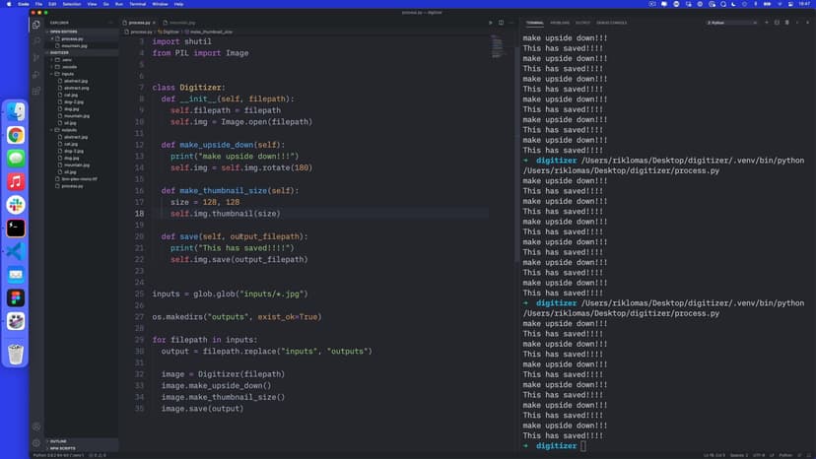This screenshot has height=459, width=816.
Task: Click the Run Python File play button
Action: coord(491,22)
